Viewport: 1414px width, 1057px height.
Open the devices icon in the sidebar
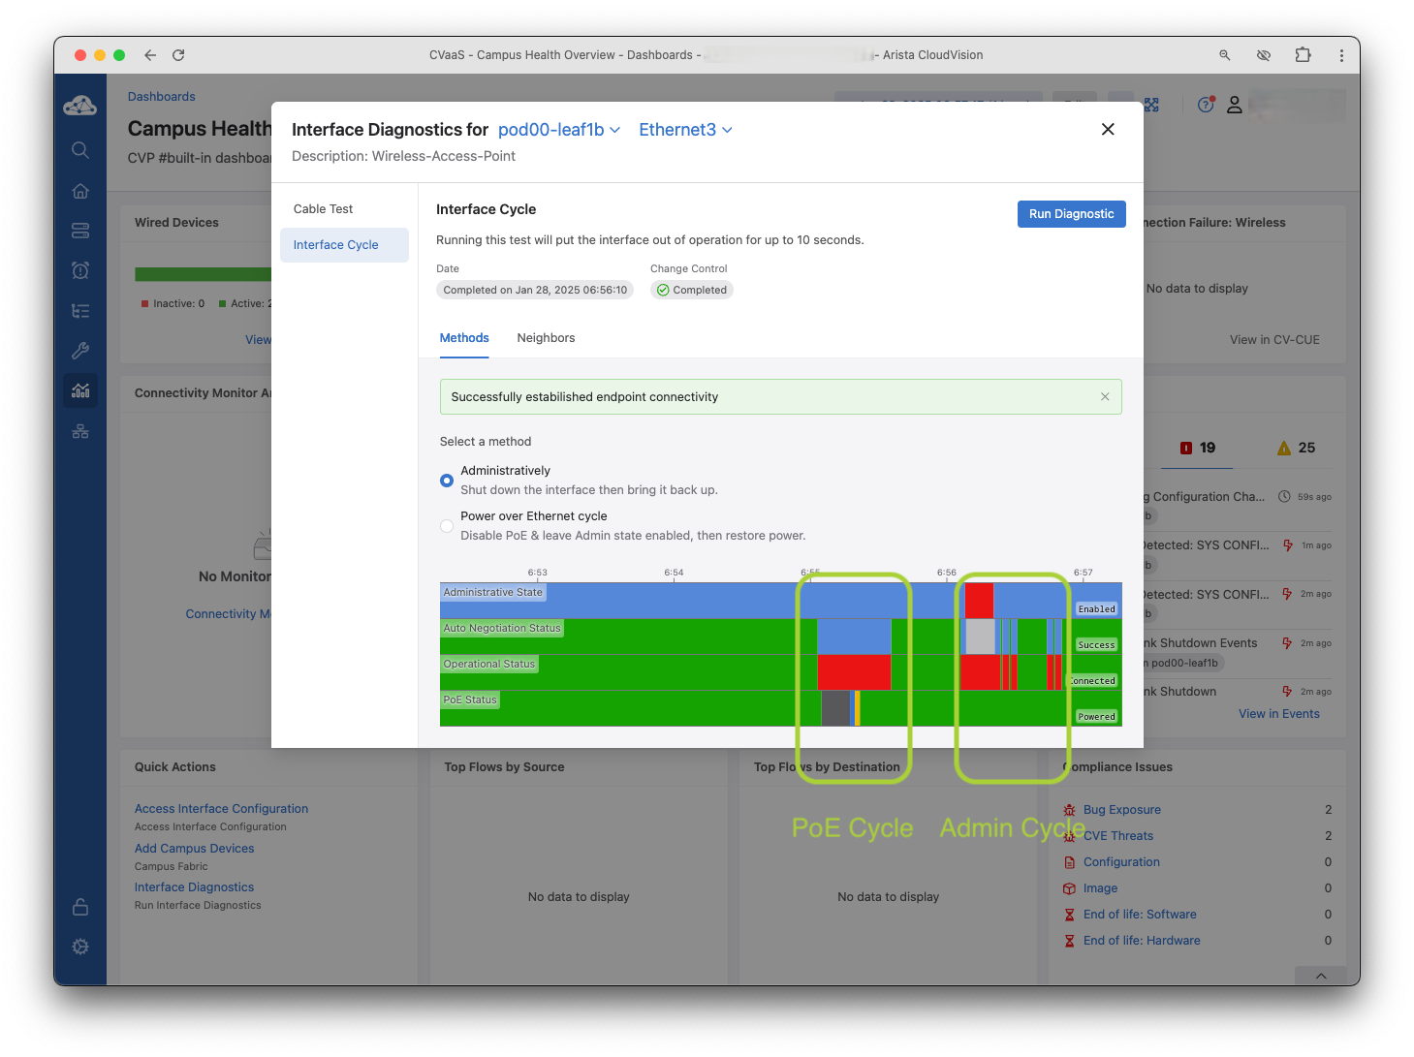coord(80,231)
